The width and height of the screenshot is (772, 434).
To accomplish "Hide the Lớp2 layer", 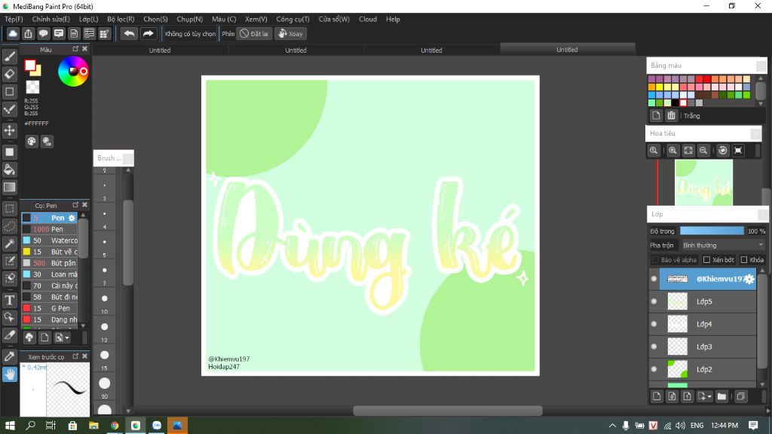I will pyautogui.click(x=654, y=369).
